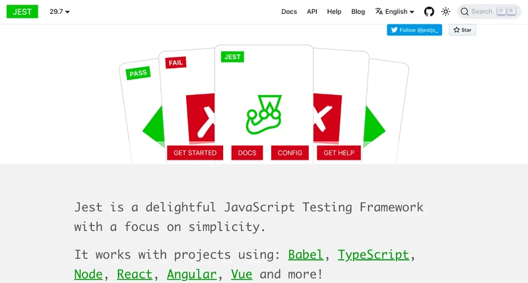Viewport: 528px width, 283px height.
Task: Star the repo via Star button
Action: (x=462, y=30)
